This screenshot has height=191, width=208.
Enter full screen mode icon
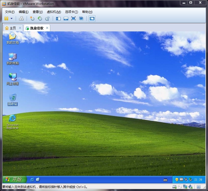(73, 18)
